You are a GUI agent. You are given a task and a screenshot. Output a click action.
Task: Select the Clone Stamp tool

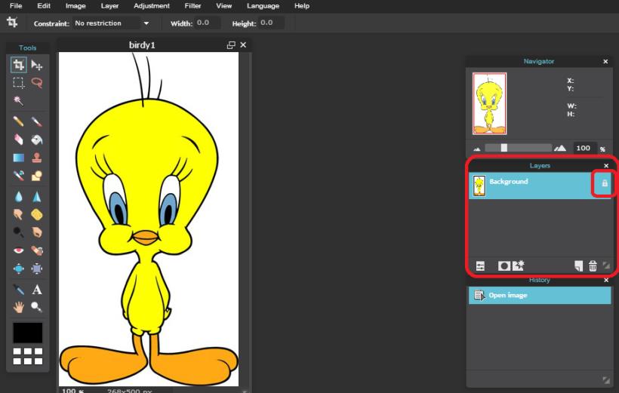point(36,158)
